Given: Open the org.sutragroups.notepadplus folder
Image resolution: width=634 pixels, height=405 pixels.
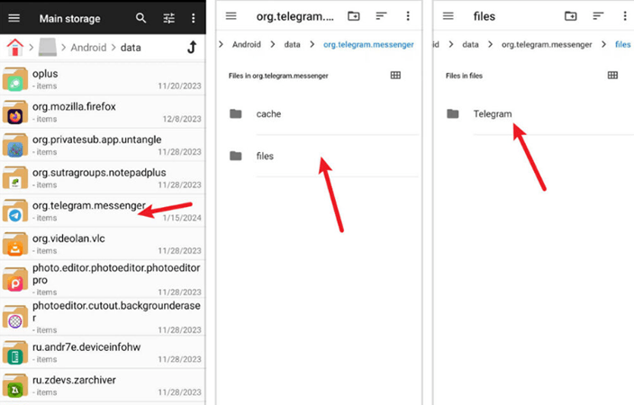Looking at the screenshot, I should tap(103, 178).
